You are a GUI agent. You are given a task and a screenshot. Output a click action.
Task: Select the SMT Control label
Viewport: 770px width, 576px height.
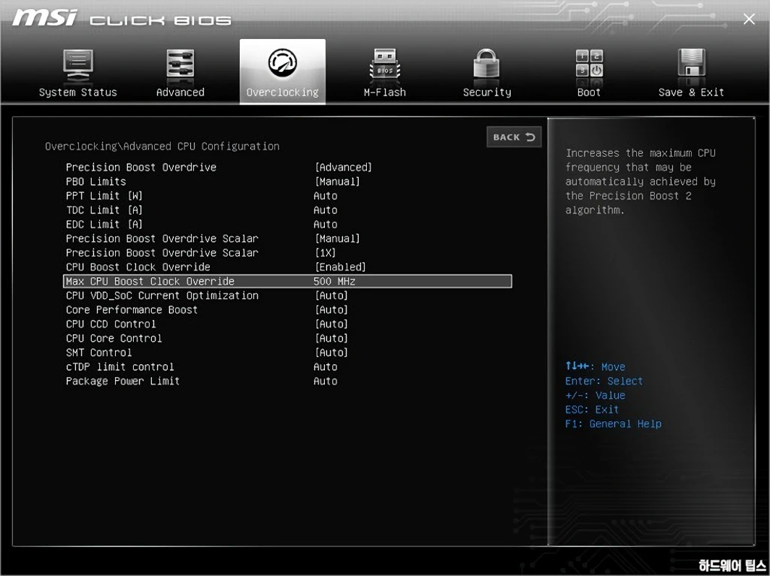(x=99, y=352)
